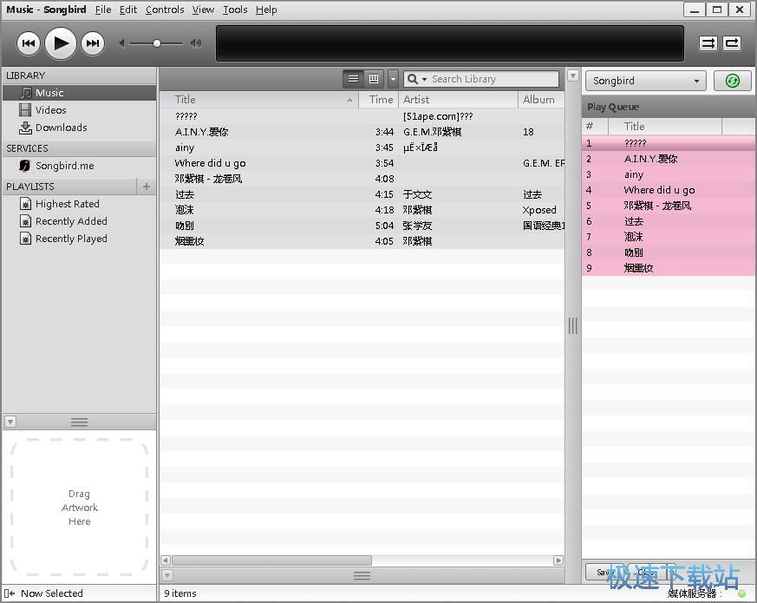This screenshot has height=603, width=757.
Task: Switch to list view
Action: [354, 79]
